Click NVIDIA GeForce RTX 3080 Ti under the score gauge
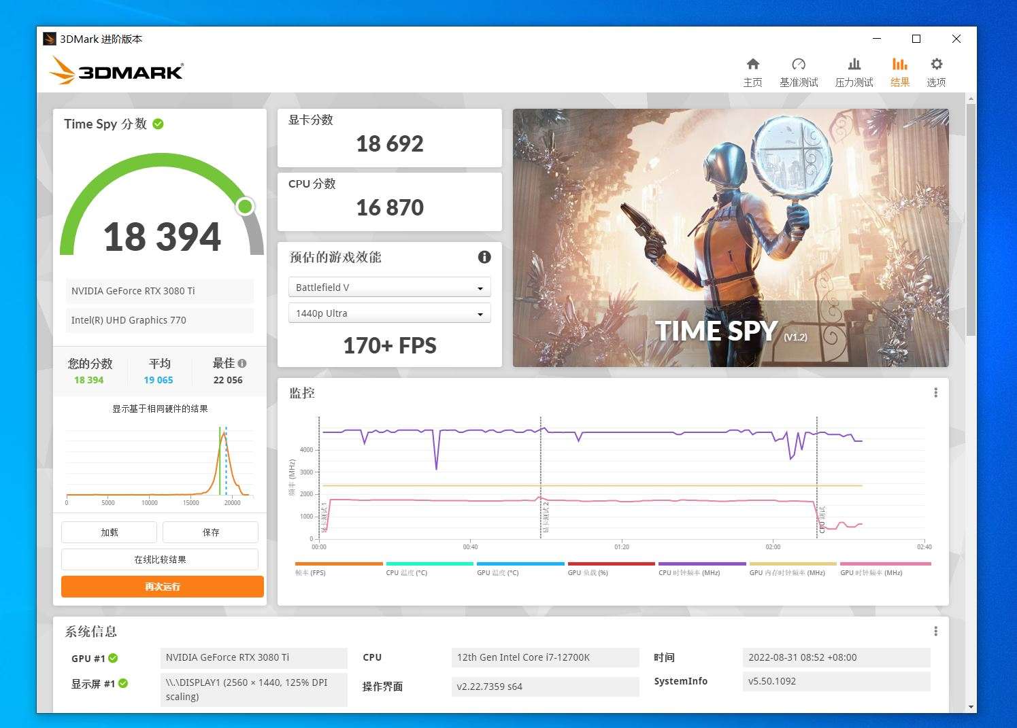 (x=160, y=291)
